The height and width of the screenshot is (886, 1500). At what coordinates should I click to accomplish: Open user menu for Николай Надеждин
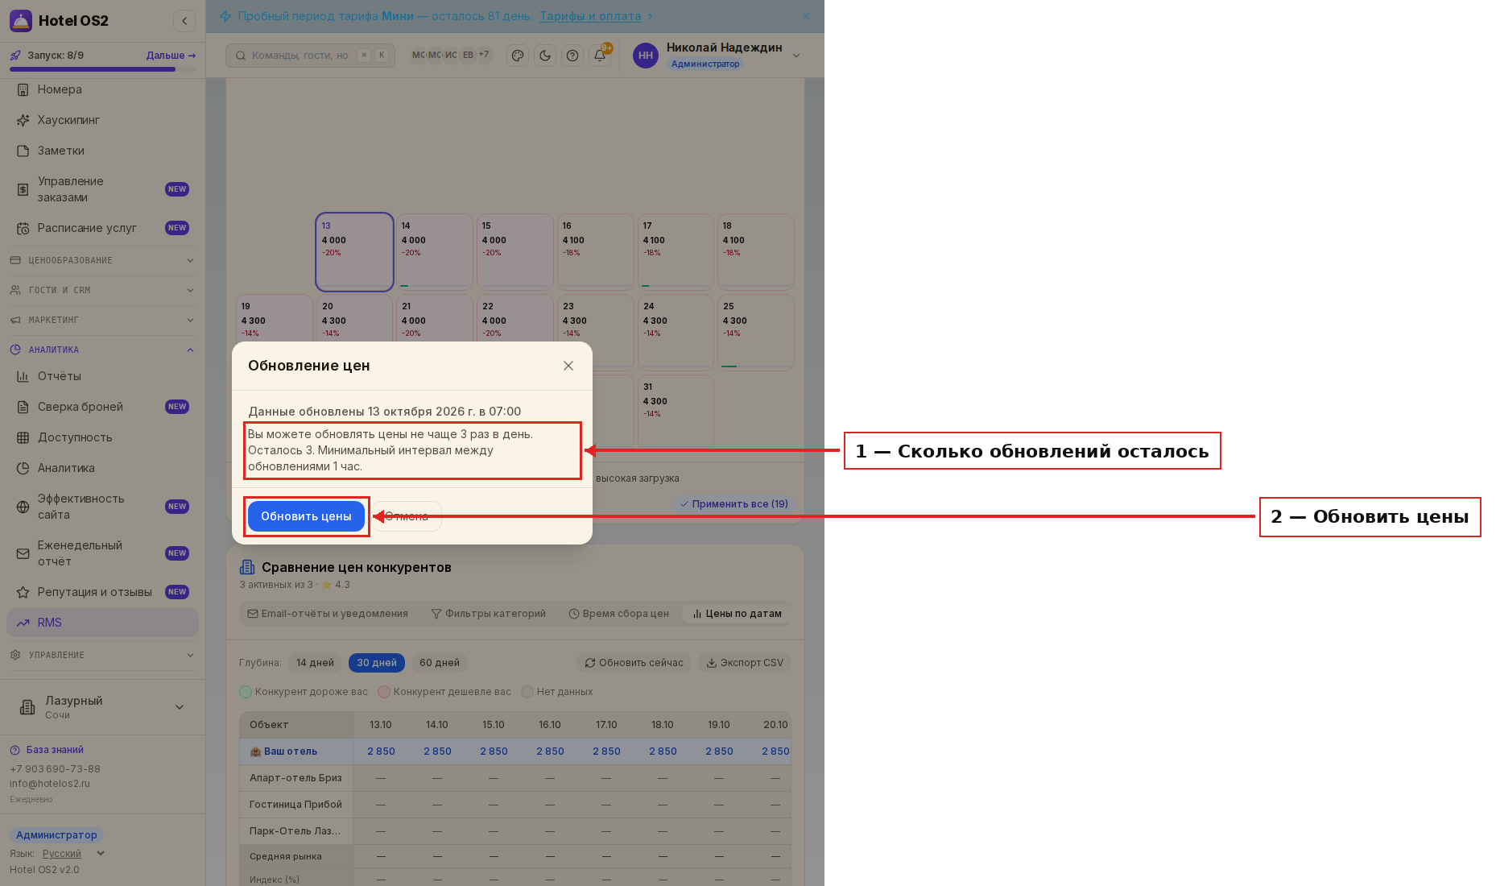pyautogui.click(x=717, y=56)
